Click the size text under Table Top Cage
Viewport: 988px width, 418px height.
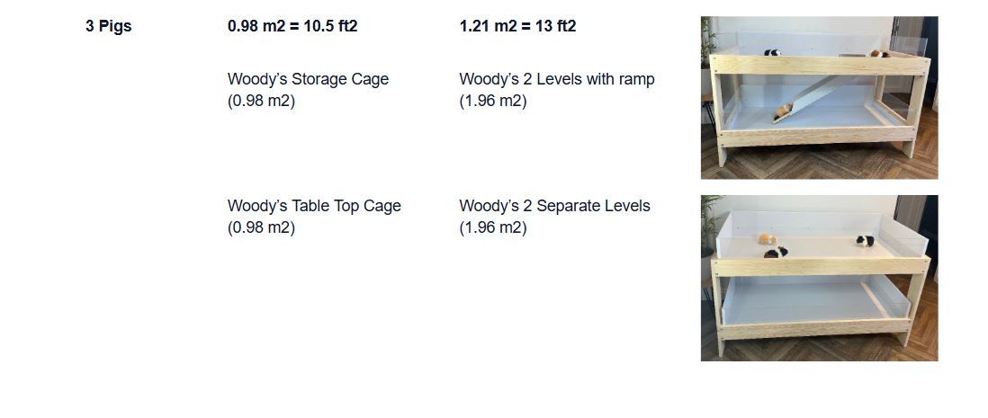(x=262, y=227)
